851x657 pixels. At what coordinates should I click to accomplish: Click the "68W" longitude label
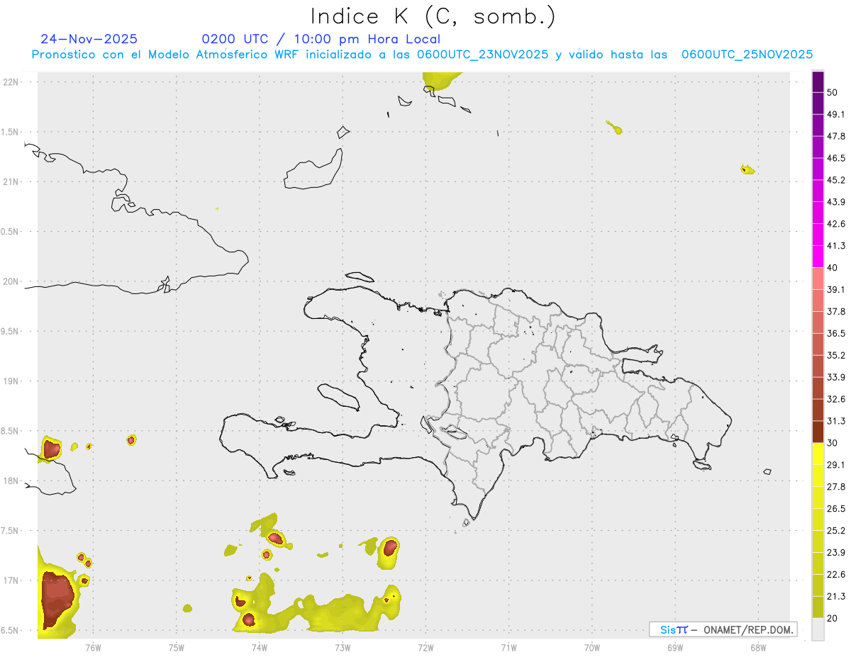coord(758,647)
